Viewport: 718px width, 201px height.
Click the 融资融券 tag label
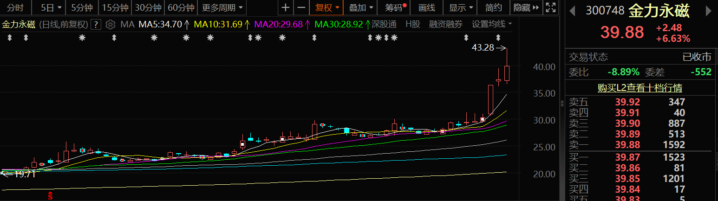click(x=445, y=25)
